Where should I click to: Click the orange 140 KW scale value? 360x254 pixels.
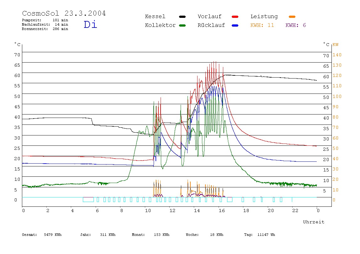click(x=337, y=55)
